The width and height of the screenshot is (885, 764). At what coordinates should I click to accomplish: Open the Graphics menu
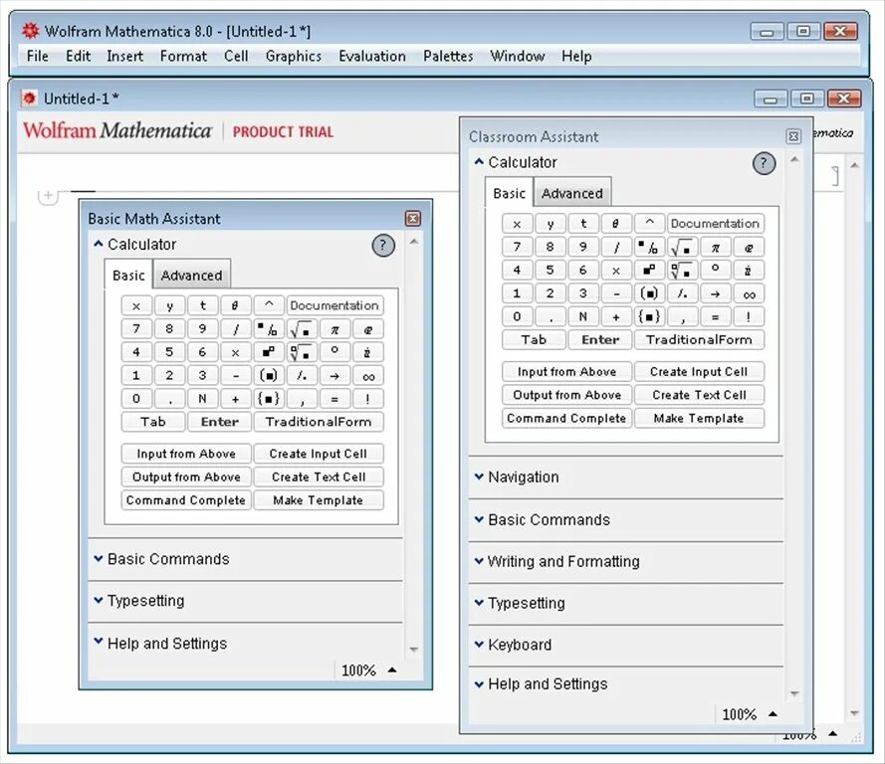click(294, 57)
